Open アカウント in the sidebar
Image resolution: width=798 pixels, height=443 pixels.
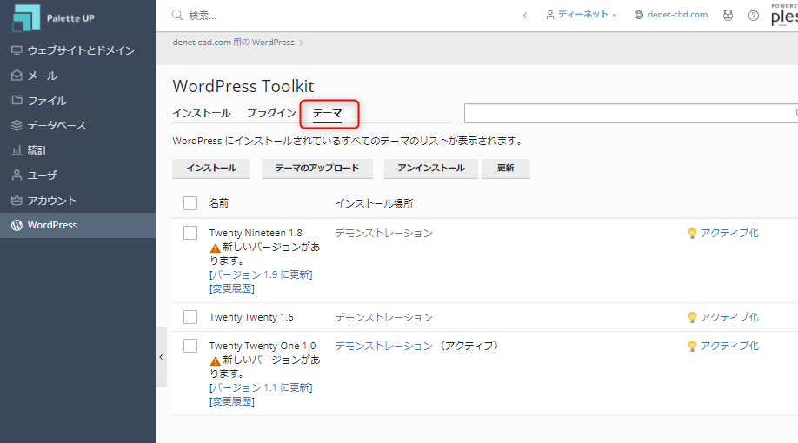(x=77, y=201)
